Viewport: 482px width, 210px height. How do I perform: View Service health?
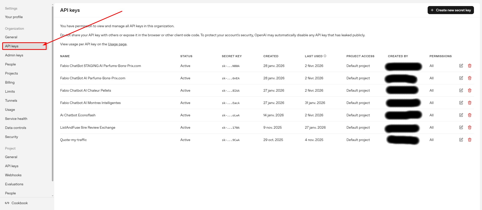coord(16,119)
